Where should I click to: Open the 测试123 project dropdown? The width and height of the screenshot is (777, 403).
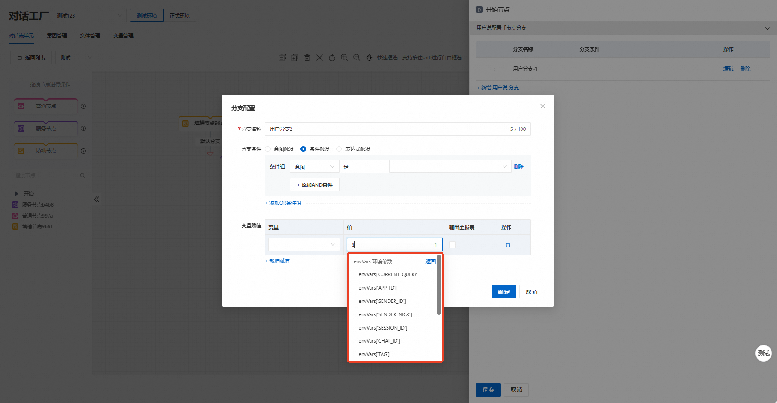pyautogui.click(x=89, y=16)
